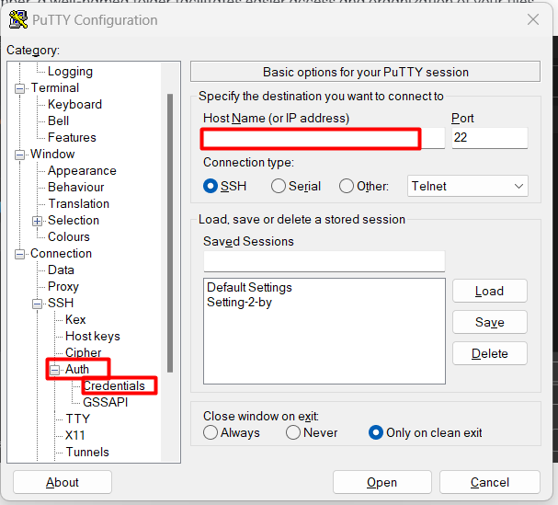The width and height of the screenshot is (558, 505).
Task: Open the Translation category
Action: point(79,203)
